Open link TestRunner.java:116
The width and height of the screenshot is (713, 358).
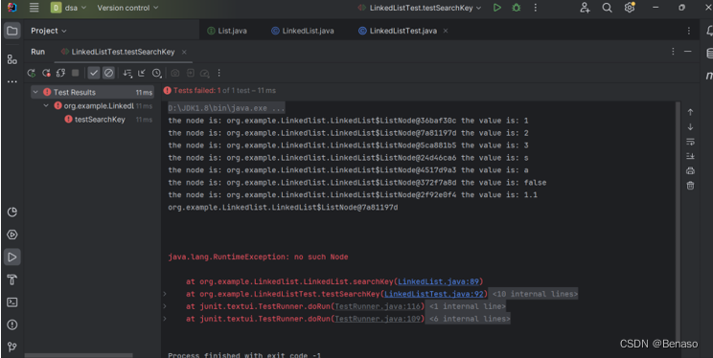click(x=378, y=306)
